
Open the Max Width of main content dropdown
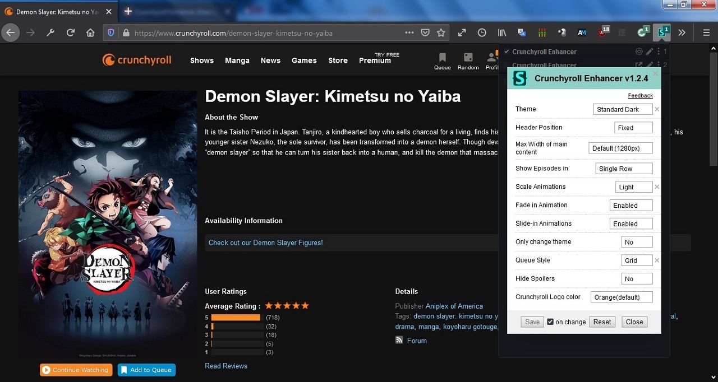(x=622, y=148)
